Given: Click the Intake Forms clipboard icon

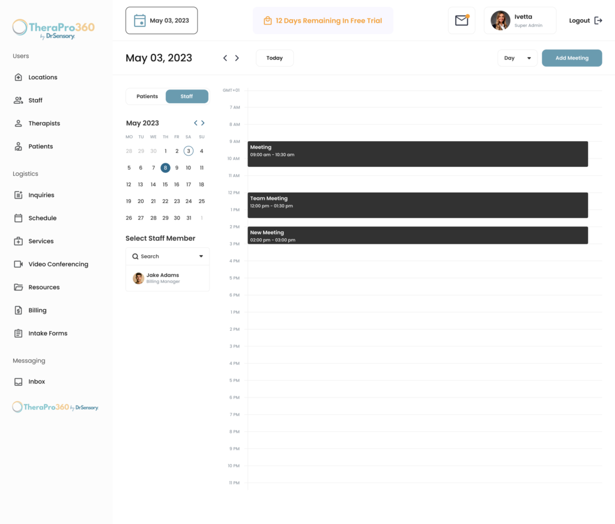Looking at the screenshot, I should [18, 334].
